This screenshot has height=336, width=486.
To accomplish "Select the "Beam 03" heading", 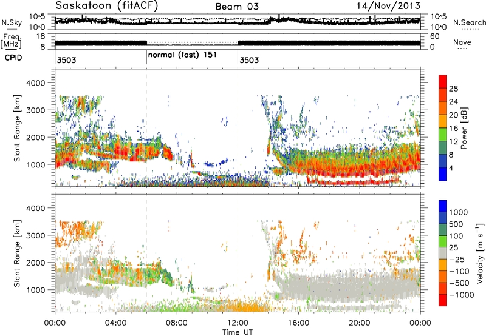I will coord(237,7).
